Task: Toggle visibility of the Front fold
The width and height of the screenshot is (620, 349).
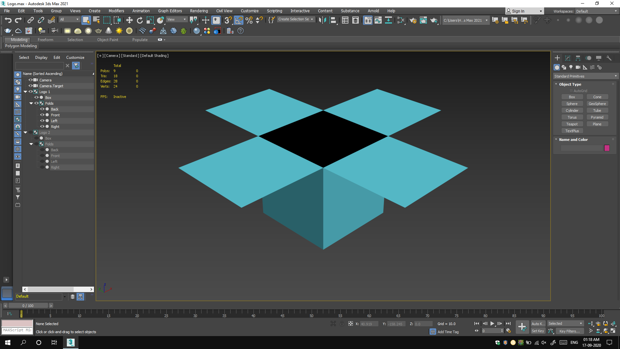Action: click(x=42, y=115)
